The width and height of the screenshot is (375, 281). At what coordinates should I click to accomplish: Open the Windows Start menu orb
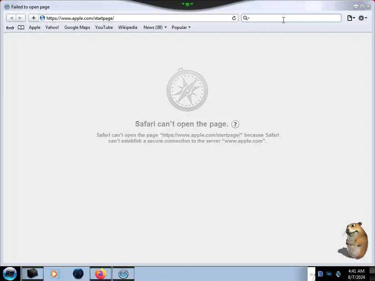click(10, 274)
